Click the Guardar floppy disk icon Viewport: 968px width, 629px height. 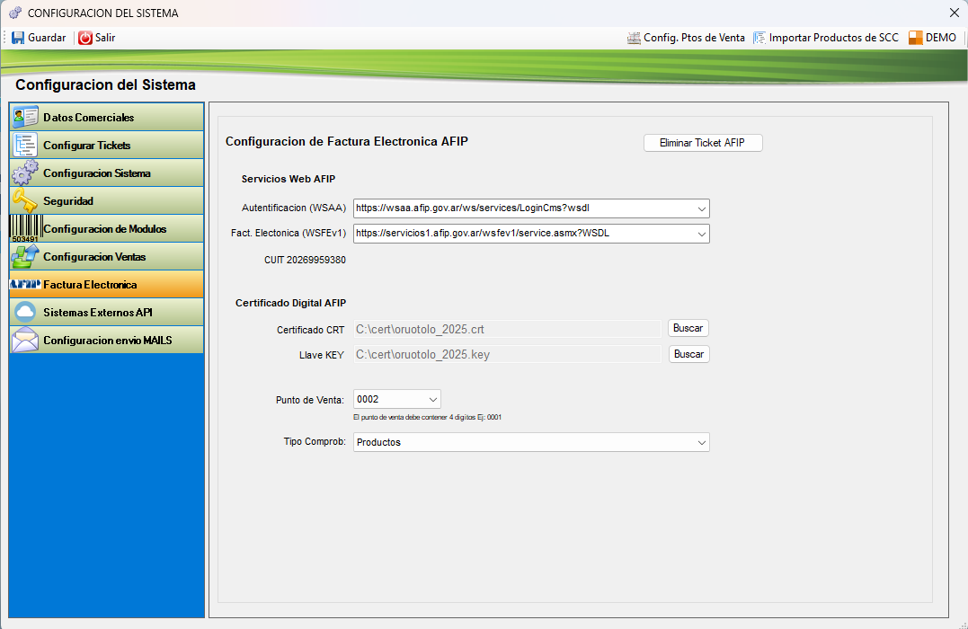[x=18, y=38]
